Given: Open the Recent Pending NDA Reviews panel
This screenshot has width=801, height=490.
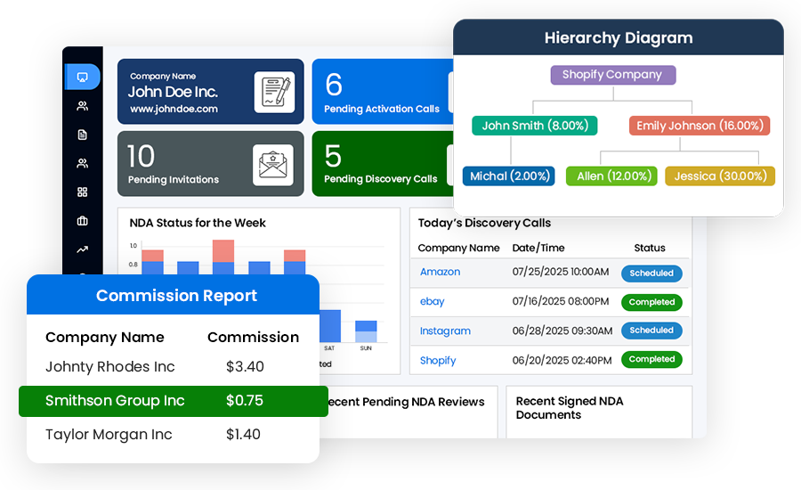Looking at the screenshot, I should [x=409, y=412].
